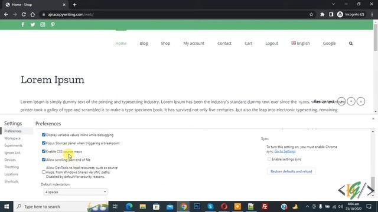Follow the Go to Settings link
Image resolution: width=378 pixels, height=212 pixels.
point(285,151)
